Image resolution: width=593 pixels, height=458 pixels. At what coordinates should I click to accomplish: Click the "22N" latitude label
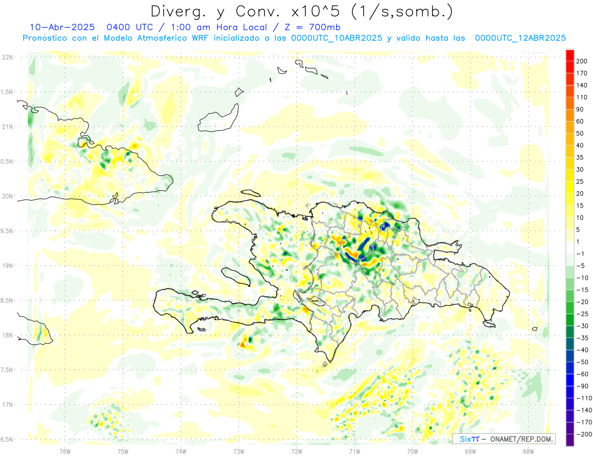click(7, 57)
